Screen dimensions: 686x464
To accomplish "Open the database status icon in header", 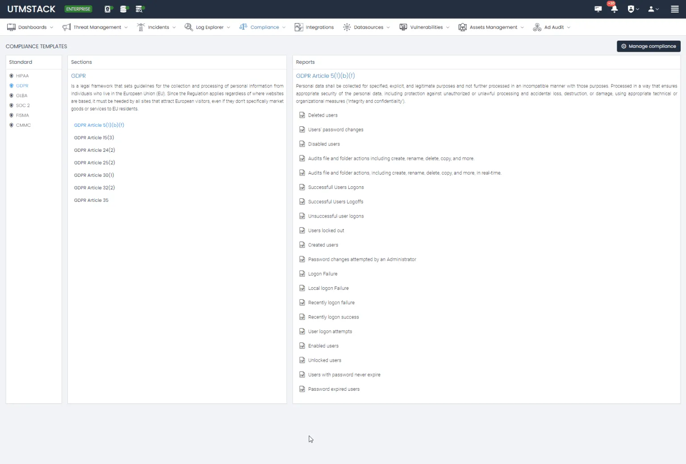I will pos(124,9).
